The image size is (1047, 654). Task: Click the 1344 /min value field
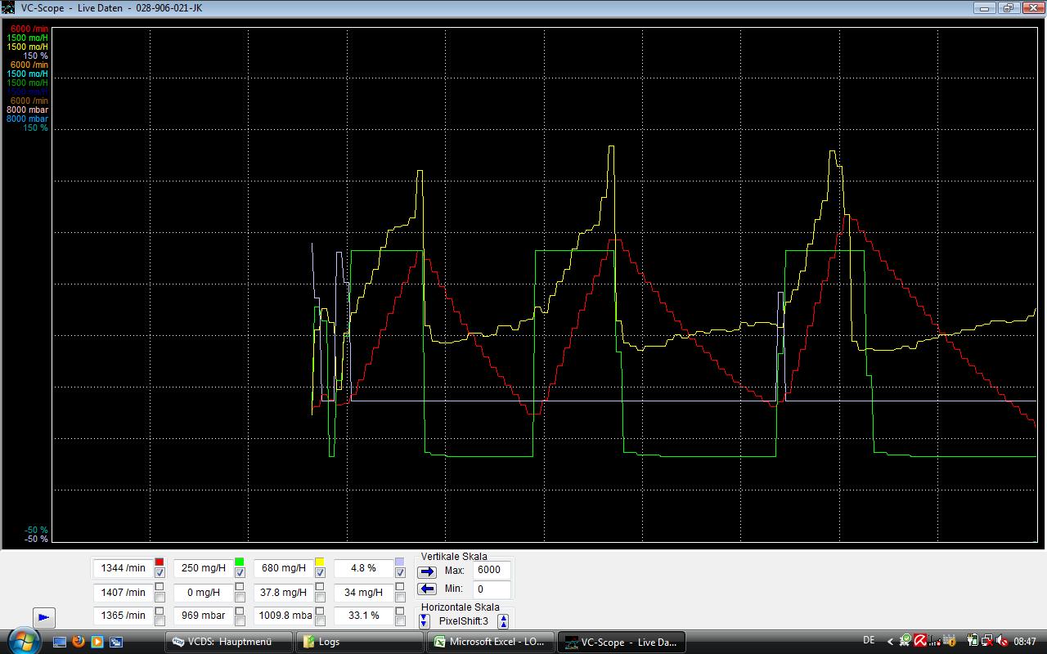coord(124,568)
